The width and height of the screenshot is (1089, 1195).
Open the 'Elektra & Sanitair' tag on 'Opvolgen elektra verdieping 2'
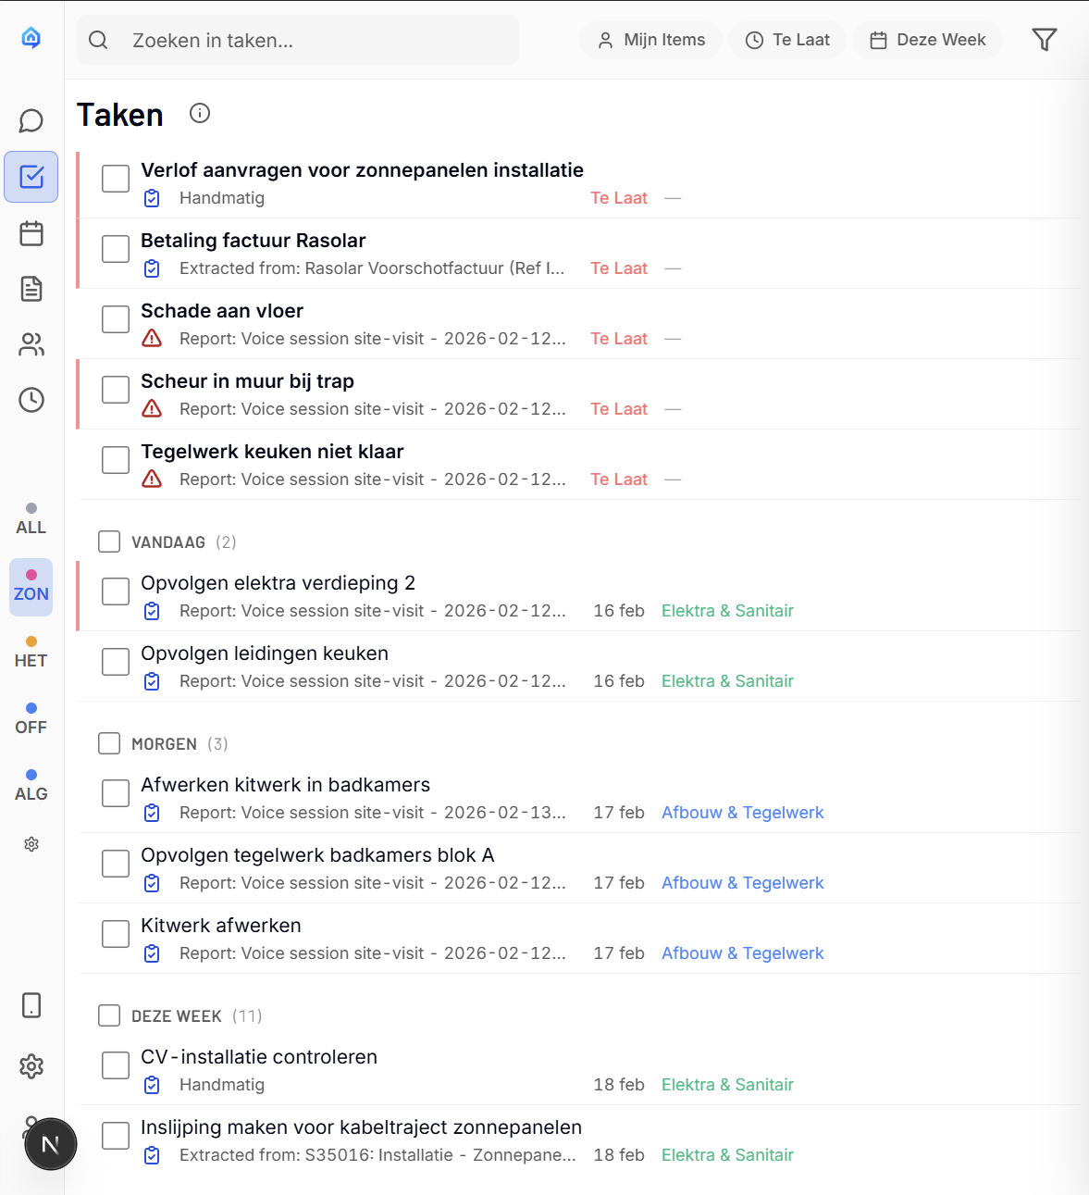[x=727, y=611]
